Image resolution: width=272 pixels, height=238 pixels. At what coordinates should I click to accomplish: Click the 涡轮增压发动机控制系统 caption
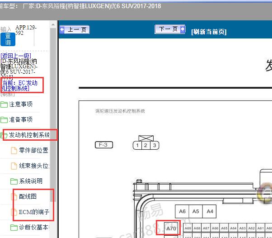click(x=120, y=111)
